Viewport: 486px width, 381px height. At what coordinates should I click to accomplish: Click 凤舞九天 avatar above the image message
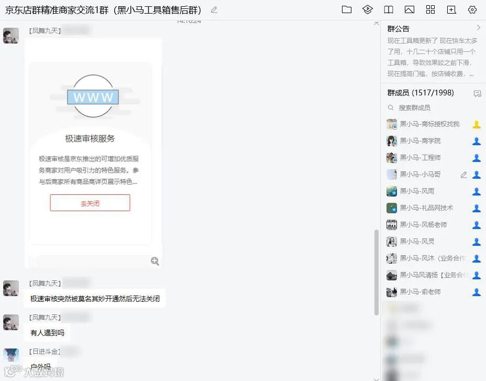coord(11,35)
